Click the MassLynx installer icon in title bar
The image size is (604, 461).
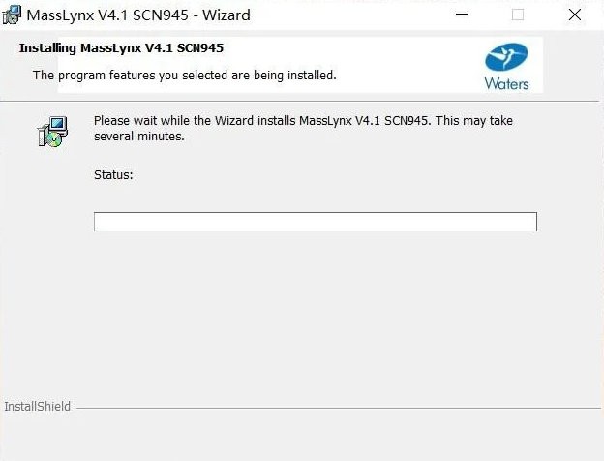[x=13, y=15]
